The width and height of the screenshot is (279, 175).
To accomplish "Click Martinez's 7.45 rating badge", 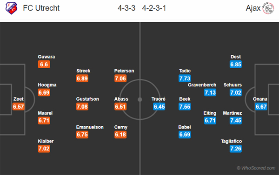I will pos(236,120).
